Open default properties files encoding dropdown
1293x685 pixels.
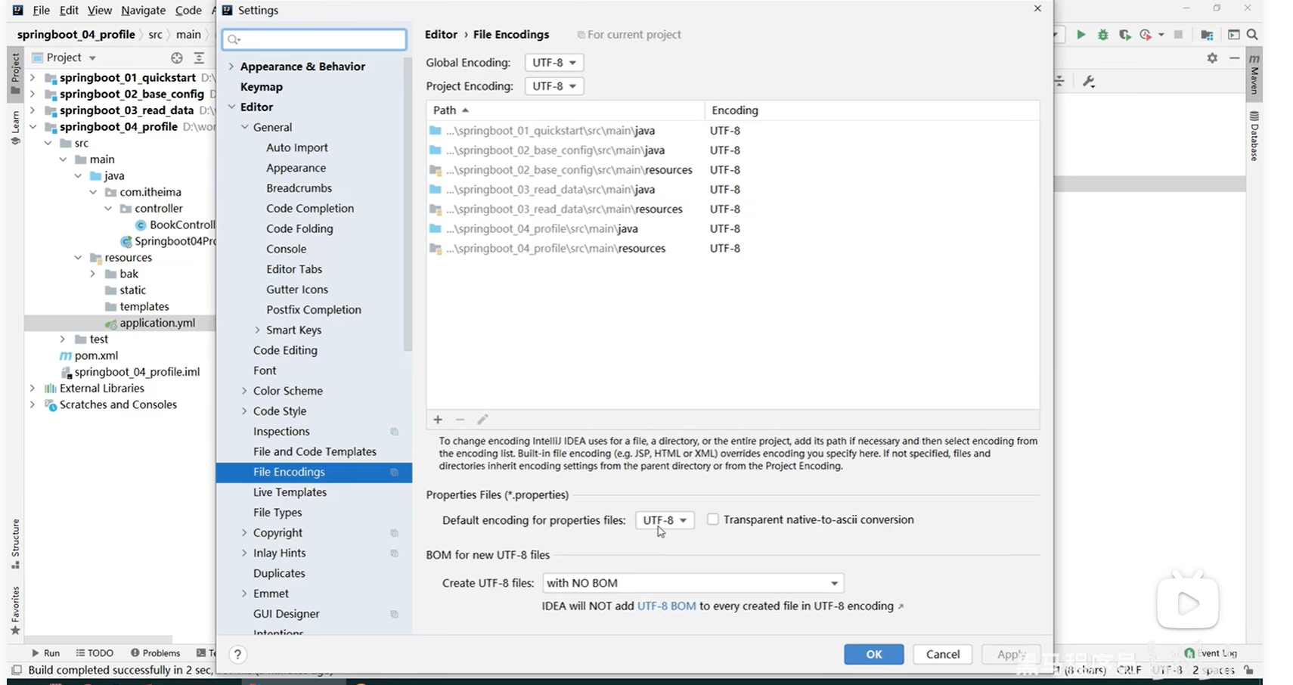point(665,520)
